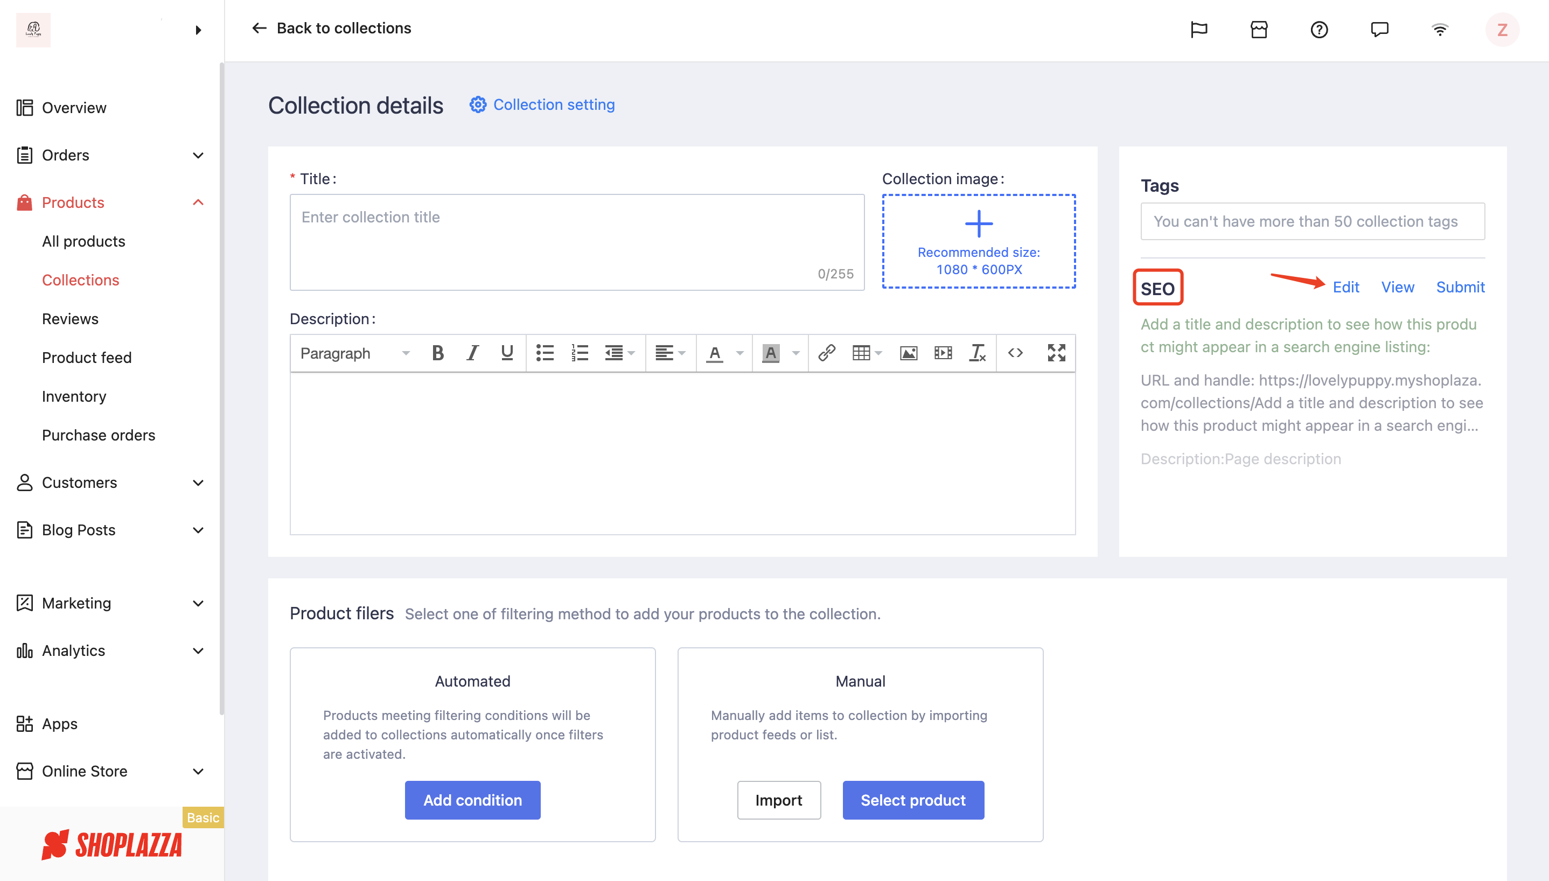Click the SEO View link
Screen dimensions: 1549x881
point(1398,287)
